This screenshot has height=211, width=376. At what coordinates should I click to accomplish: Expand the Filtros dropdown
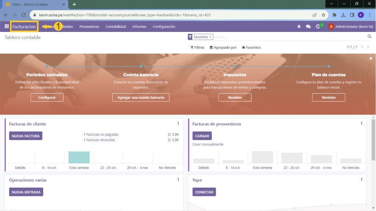197,47
